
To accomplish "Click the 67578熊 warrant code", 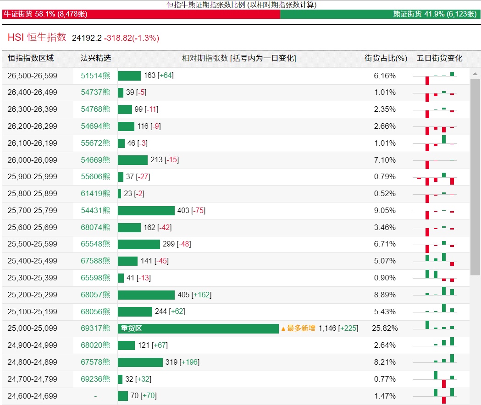I will [95, 362].
